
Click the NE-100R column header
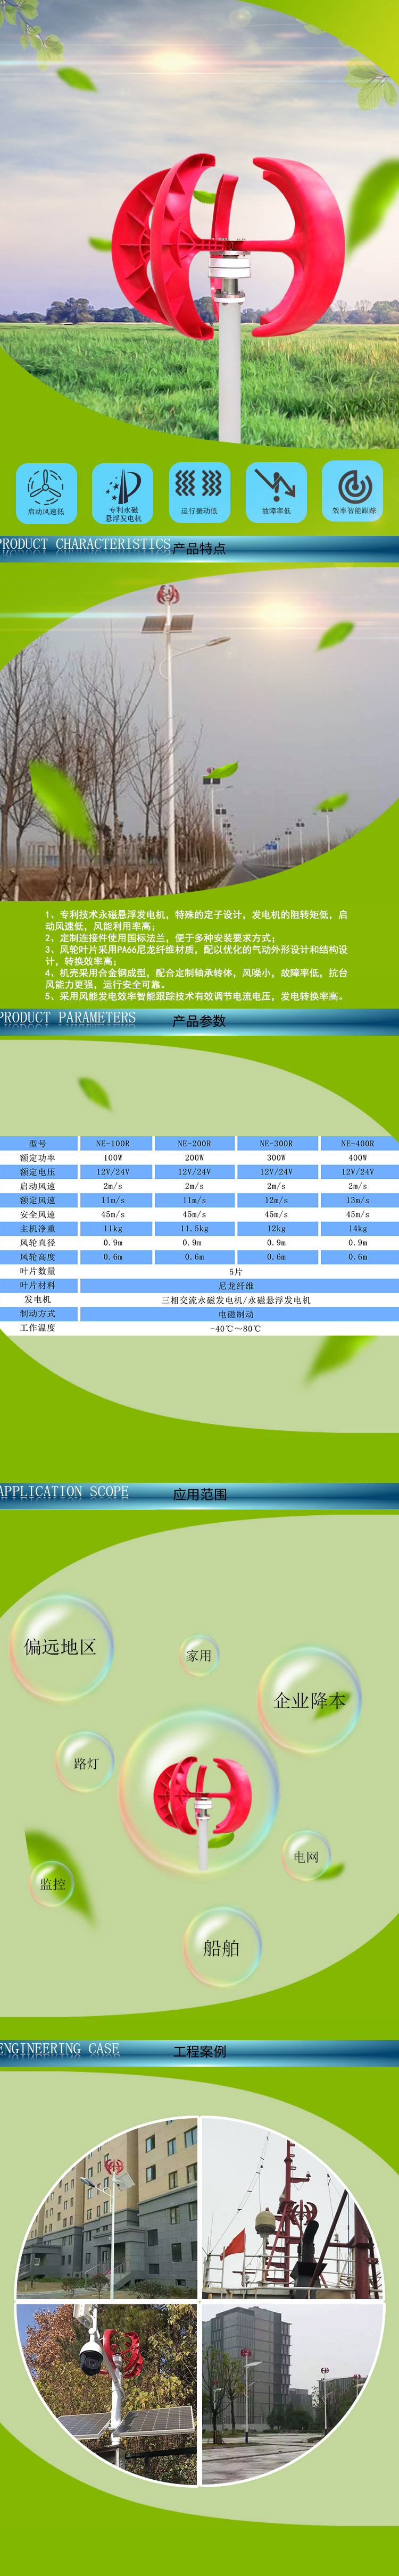pos(113,1143)
